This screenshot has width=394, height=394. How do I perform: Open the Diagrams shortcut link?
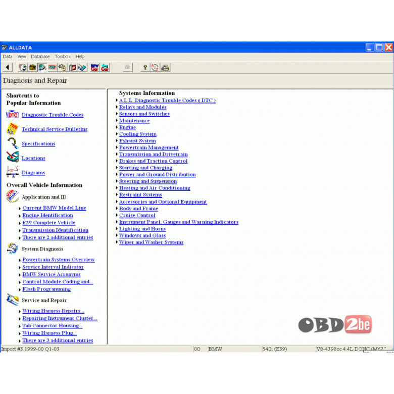(x=33, y=173)
